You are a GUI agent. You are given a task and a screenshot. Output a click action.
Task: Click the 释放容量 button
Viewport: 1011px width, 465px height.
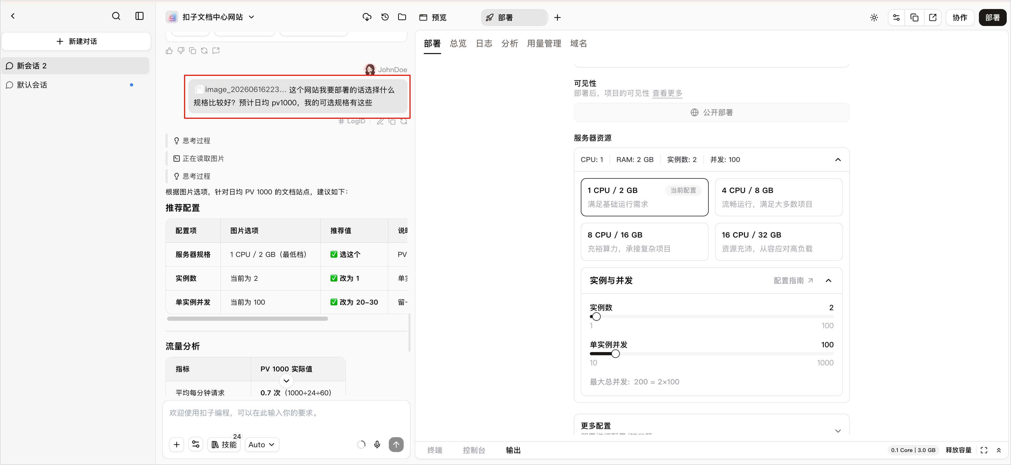[958, 450]
